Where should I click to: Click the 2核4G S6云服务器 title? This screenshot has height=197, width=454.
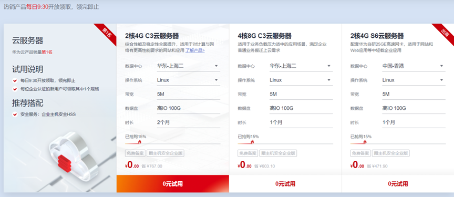click(x=377, y=36)
